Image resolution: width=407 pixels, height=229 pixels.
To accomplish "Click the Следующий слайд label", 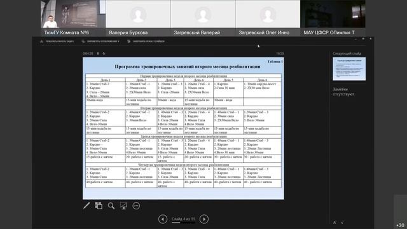I will 347,53.
